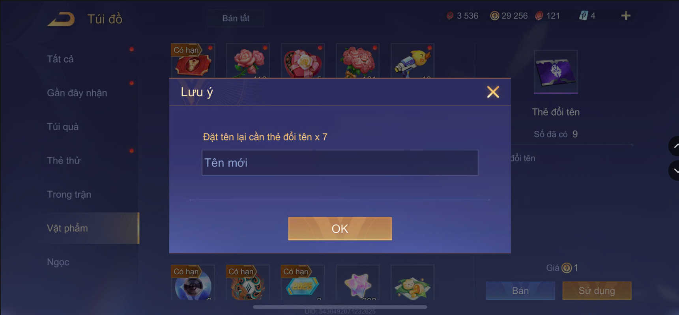Select the rose bouquet item

pos(357,61)
